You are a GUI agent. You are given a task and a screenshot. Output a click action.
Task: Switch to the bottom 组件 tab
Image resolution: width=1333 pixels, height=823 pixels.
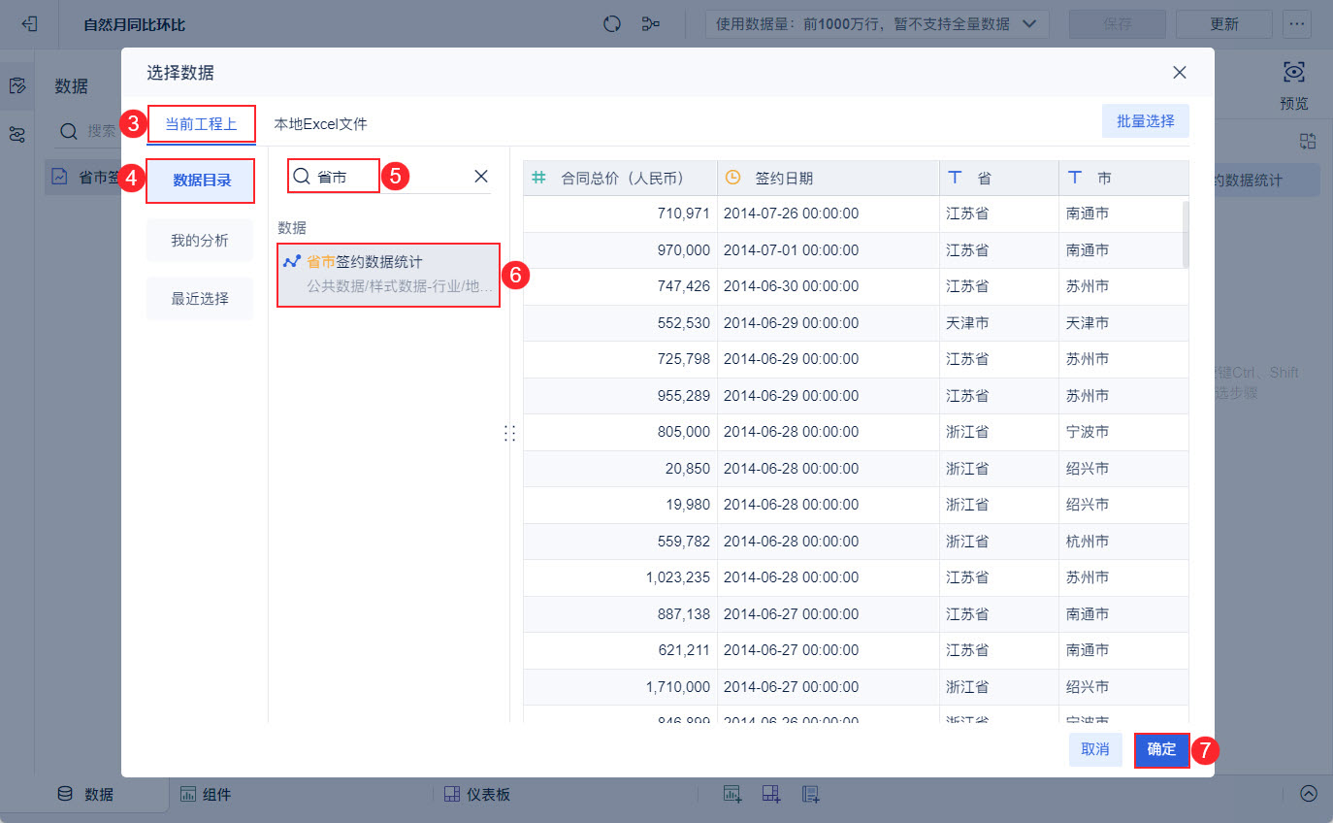[x=206, y=794]
